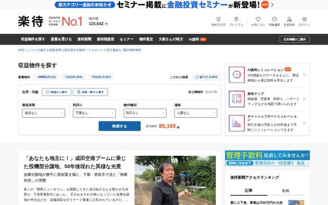Open the article photo thumbnail
The image size is (328, 205).
[x=175, y=180]
